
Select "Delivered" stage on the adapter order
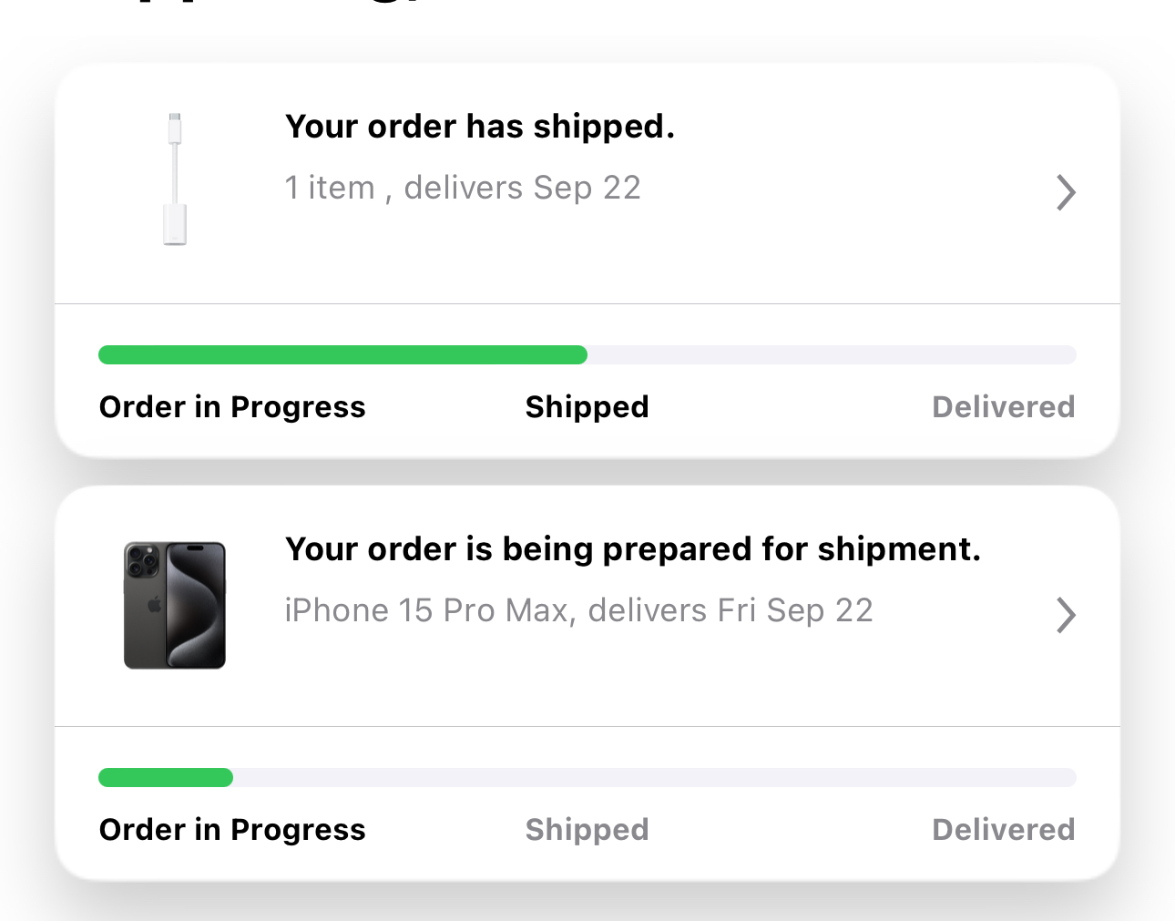(1003, 407)
